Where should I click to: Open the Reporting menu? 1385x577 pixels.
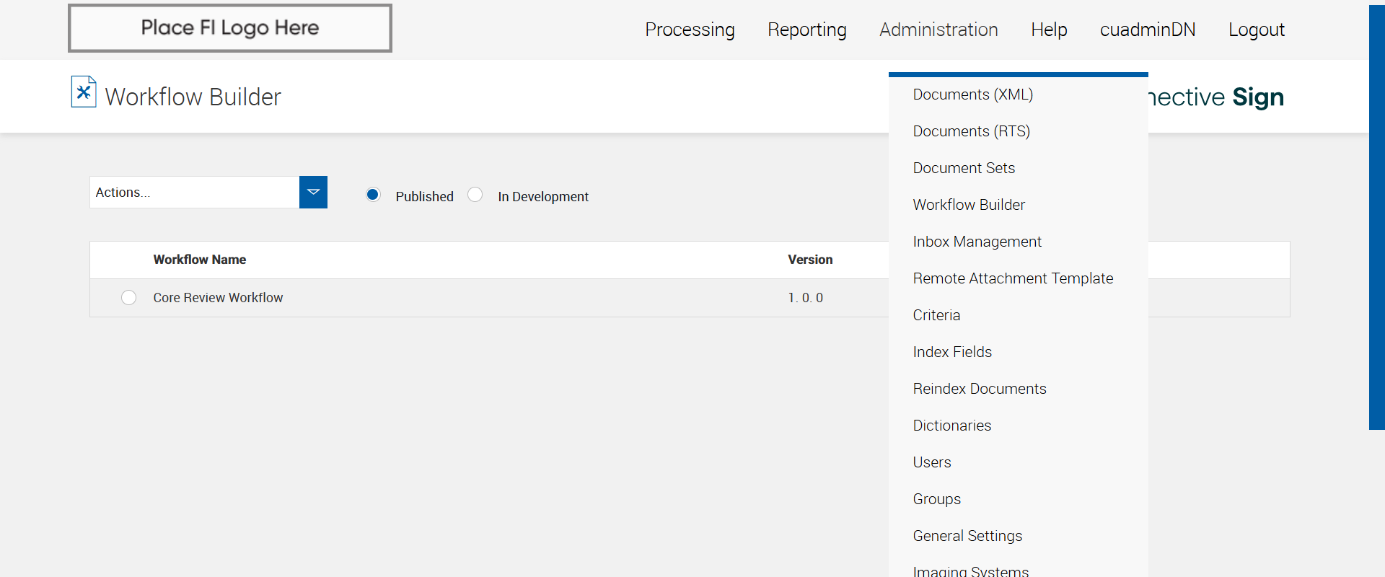click(x=806, y=30)
